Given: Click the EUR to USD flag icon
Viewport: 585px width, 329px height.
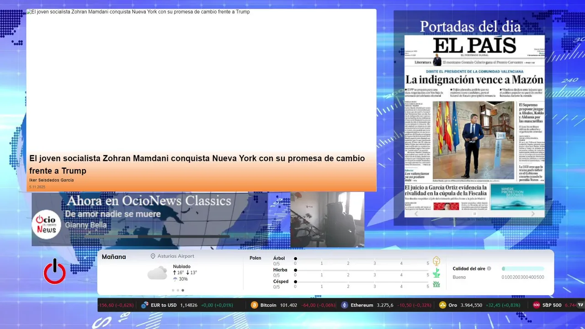Looking at the screenshot, I should (144, 305).
